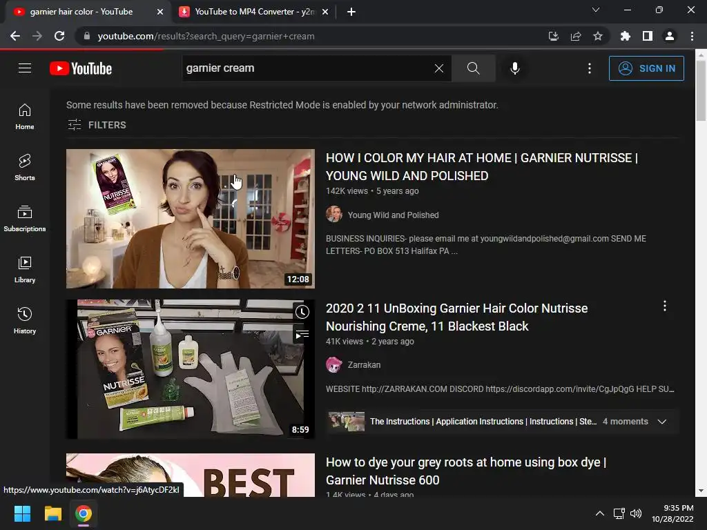This screenshot has height=530, width=707.
Task: Click the Young Wild and Polished channel avatar
Action: coord(334,214)
